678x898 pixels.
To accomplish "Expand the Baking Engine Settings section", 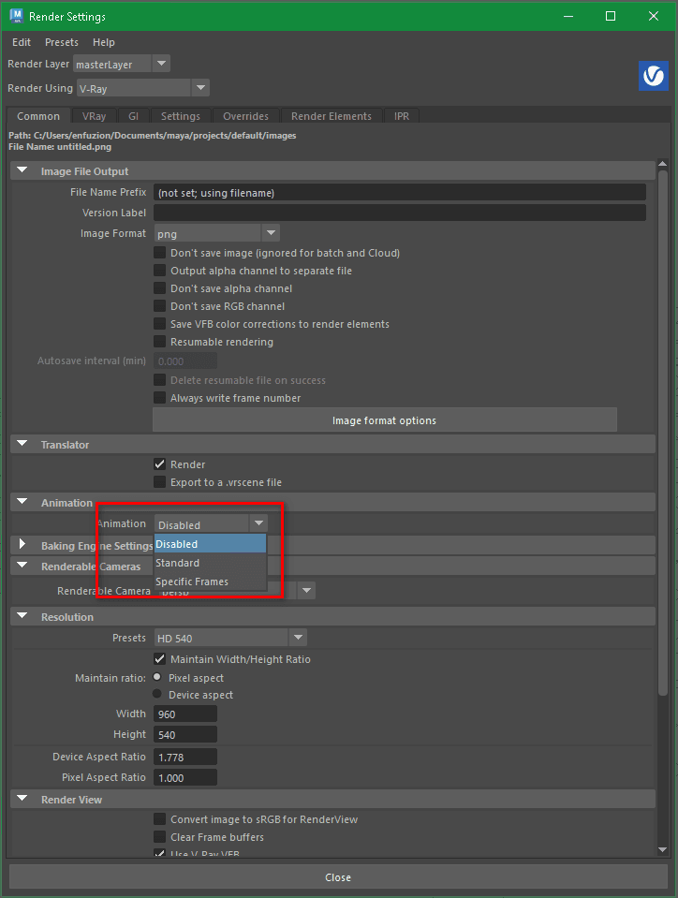I will [22, 545].
